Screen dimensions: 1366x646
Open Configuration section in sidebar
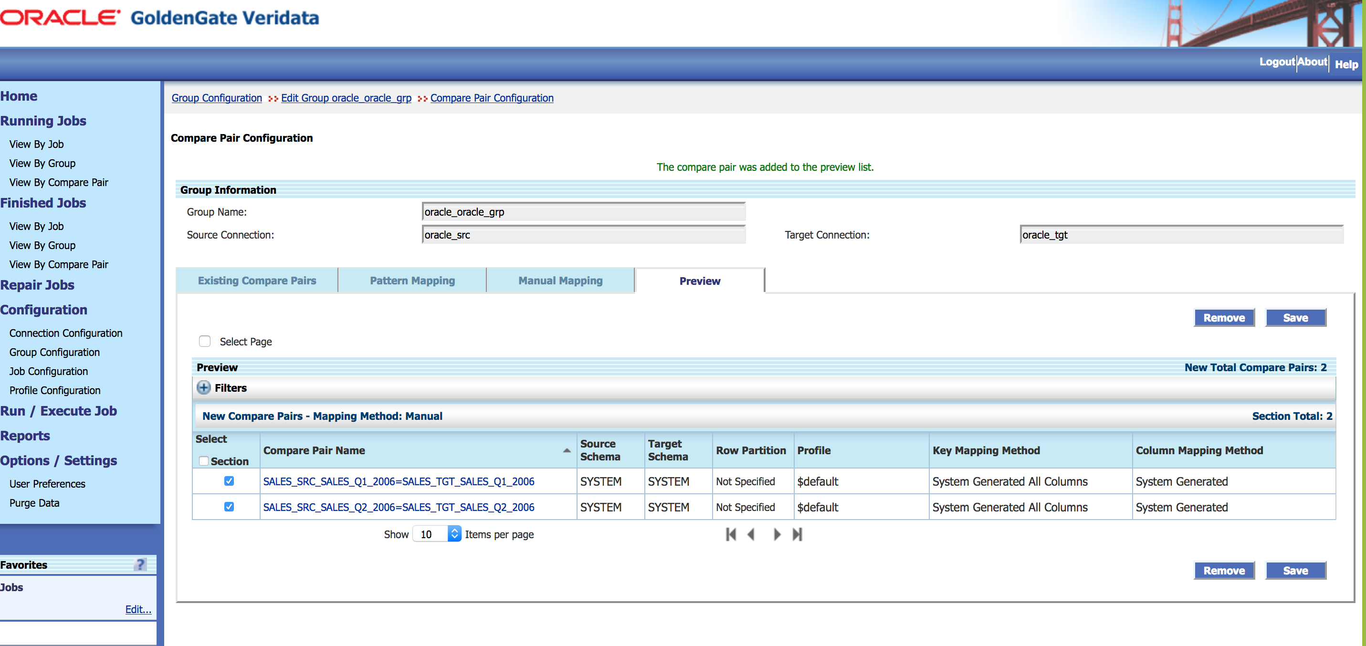point(43,310)
